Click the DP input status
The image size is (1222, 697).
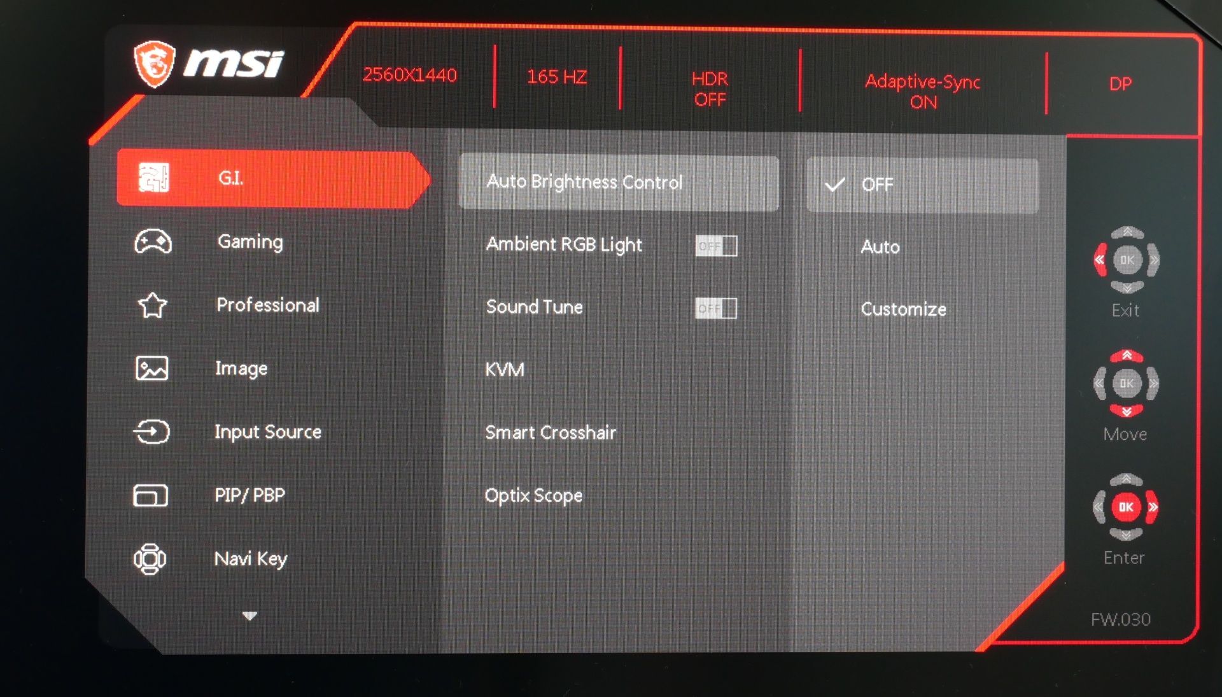coord(1120,84)
